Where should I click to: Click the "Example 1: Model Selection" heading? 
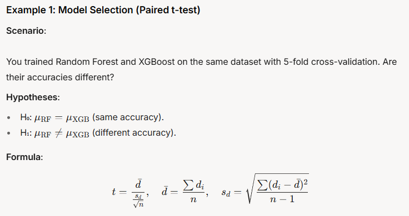pos(103,10)
